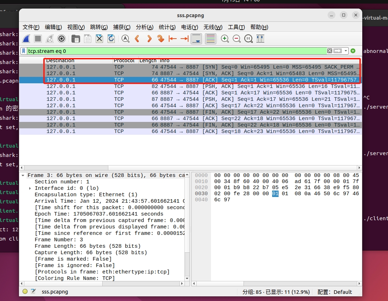Restart the current capture via toolbar icon
Image resolution: width=388 pixels, height=301 pixels.
[x=50, y=39]
